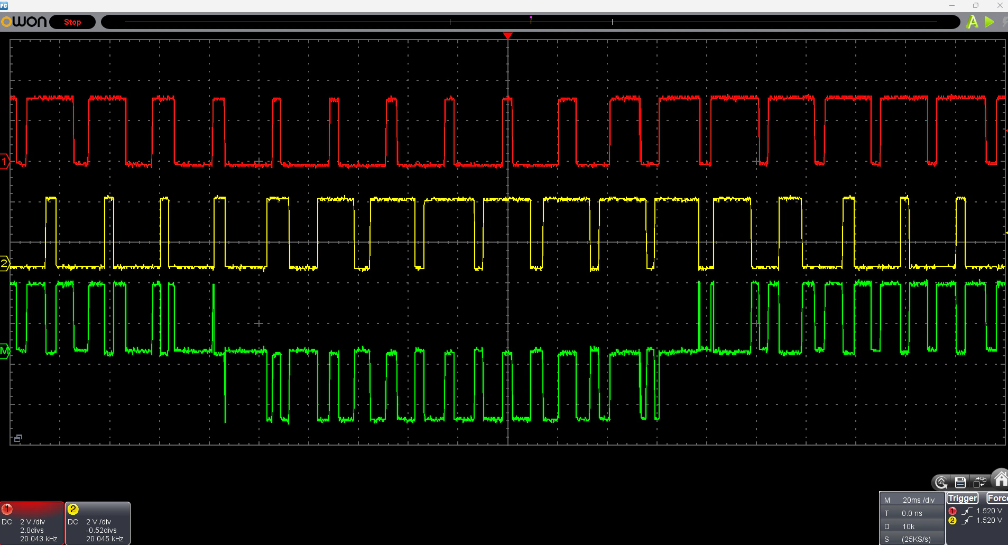This screenshot has width=1008, height=545.
Task: Click the Force trigger button
Action: pyautogui.click(x=997, y=498)
